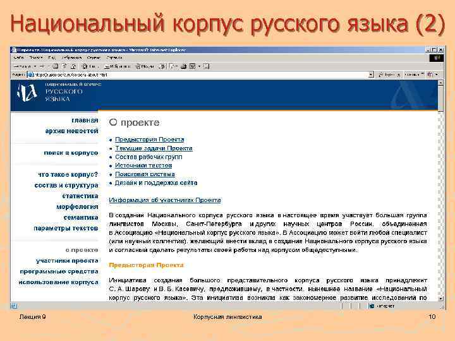Screen dimensions: 455x341
Task: Click the Home page toolbar icon
Action: pyautogui.click(x=73, y=66)
